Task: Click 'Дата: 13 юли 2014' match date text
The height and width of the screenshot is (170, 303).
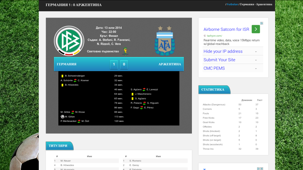Action: pos(109,28)
